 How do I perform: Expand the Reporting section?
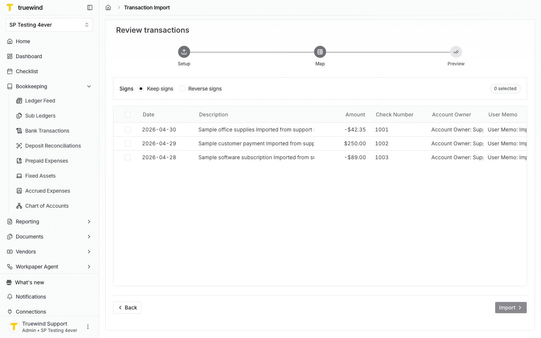click(x=89, y=222)
